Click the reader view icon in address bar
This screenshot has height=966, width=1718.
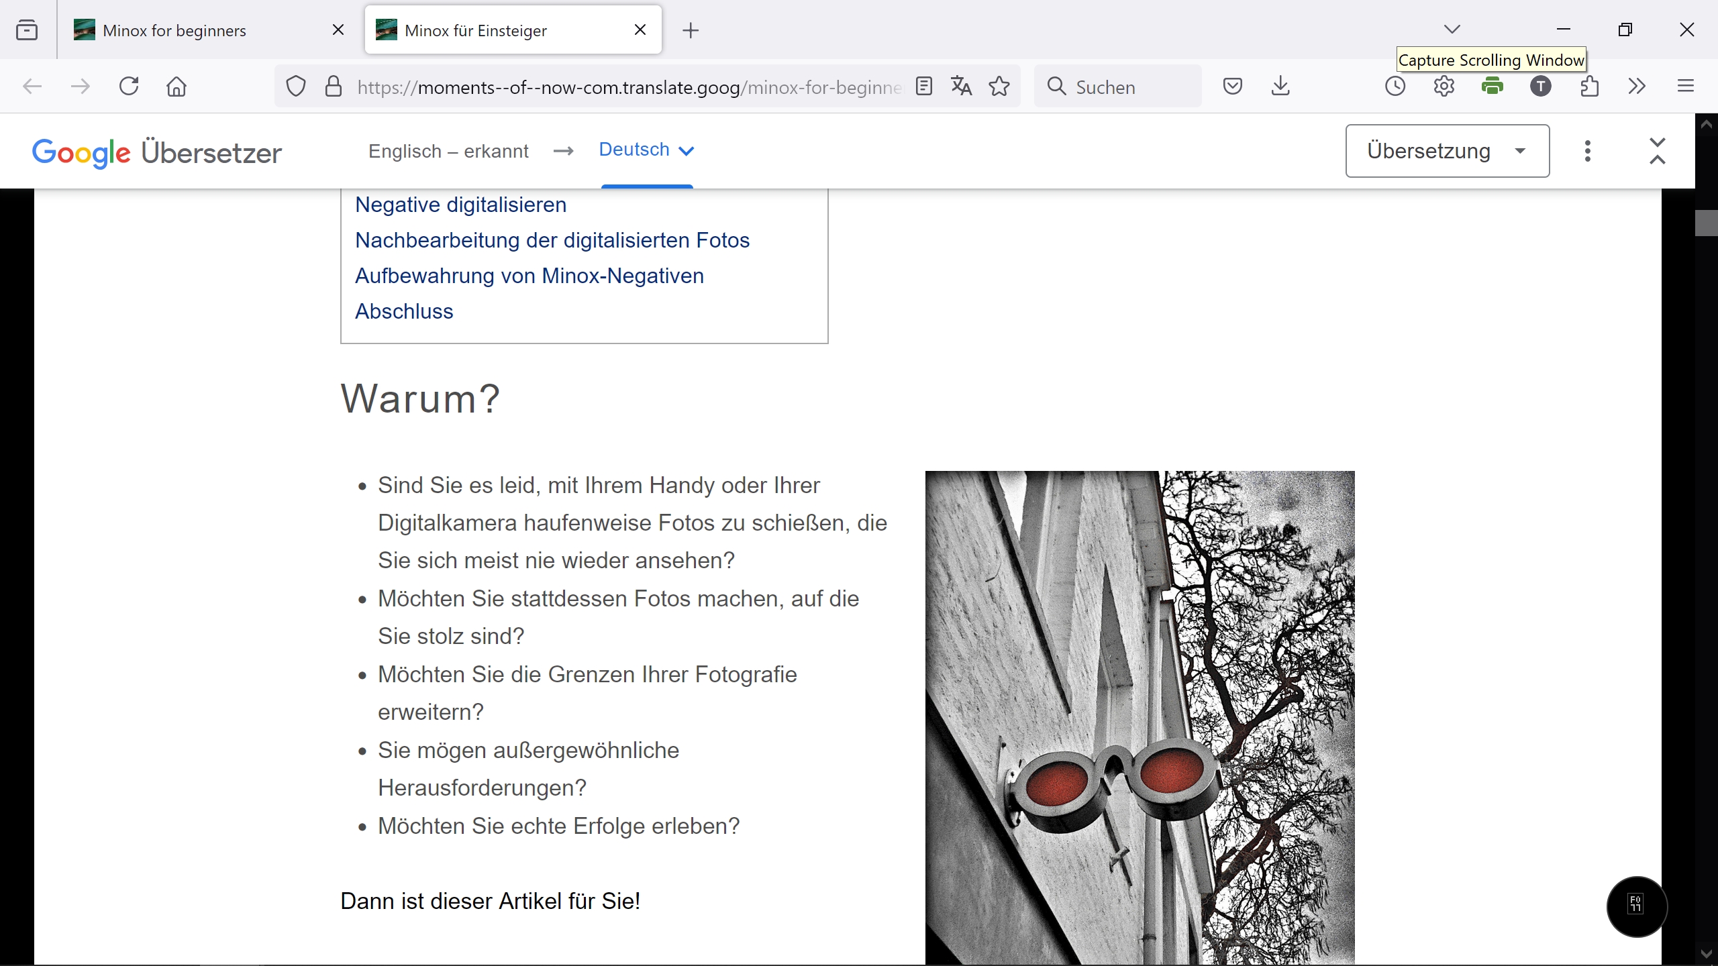(x=924, y=87)
